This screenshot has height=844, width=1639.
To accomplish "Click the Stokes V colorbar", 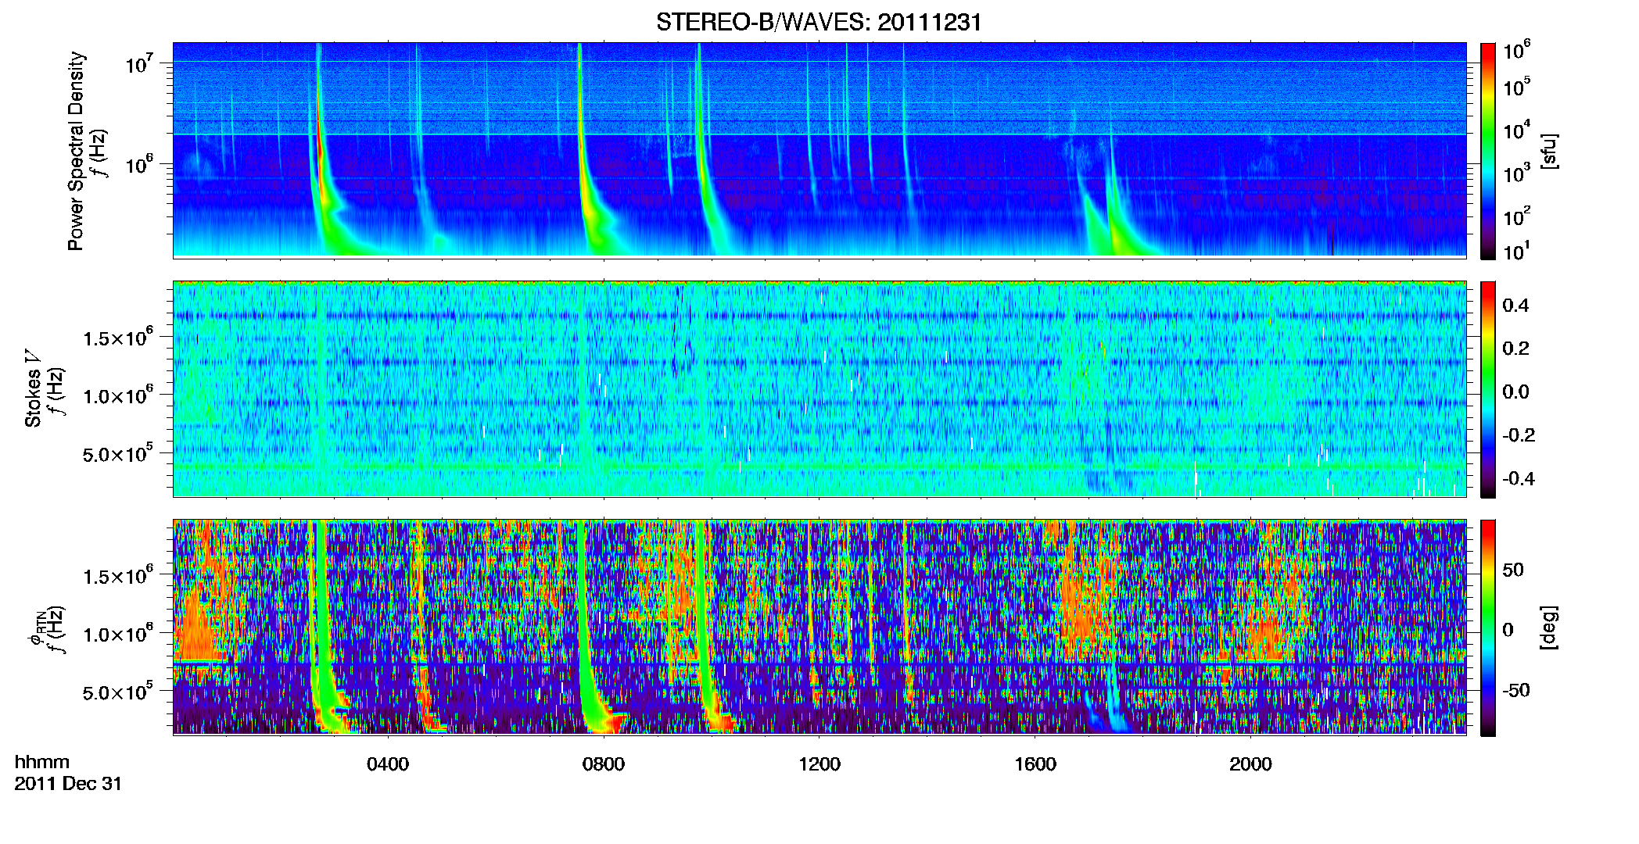I will (1488, 389).
